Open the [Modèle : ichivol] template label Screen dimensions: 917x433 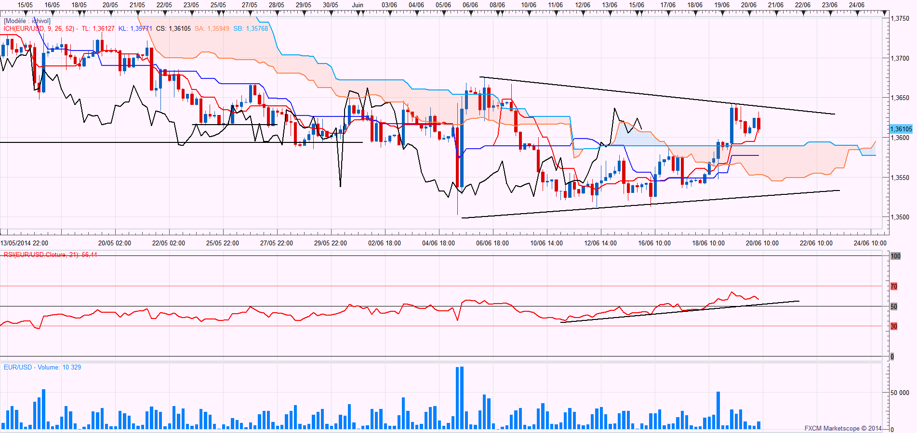pos(27,21)
